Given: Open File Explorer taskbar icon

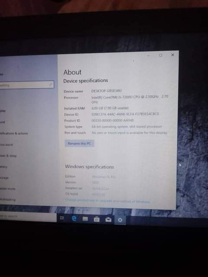Looking at the screenshot, I should click(85, 219).
